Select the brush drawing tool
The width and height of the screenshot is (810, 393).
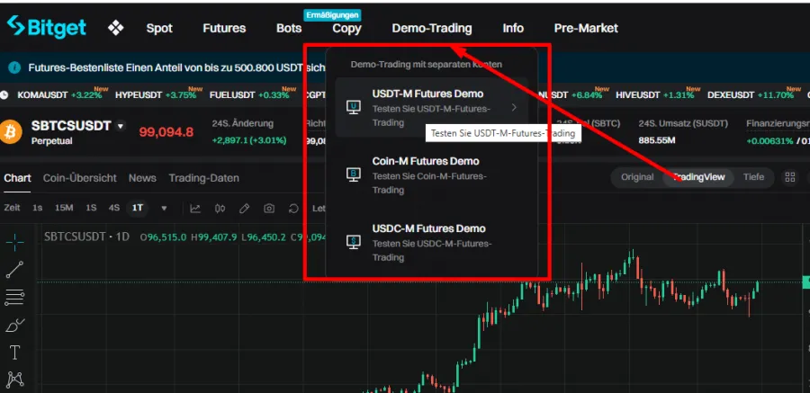[15, 326]
